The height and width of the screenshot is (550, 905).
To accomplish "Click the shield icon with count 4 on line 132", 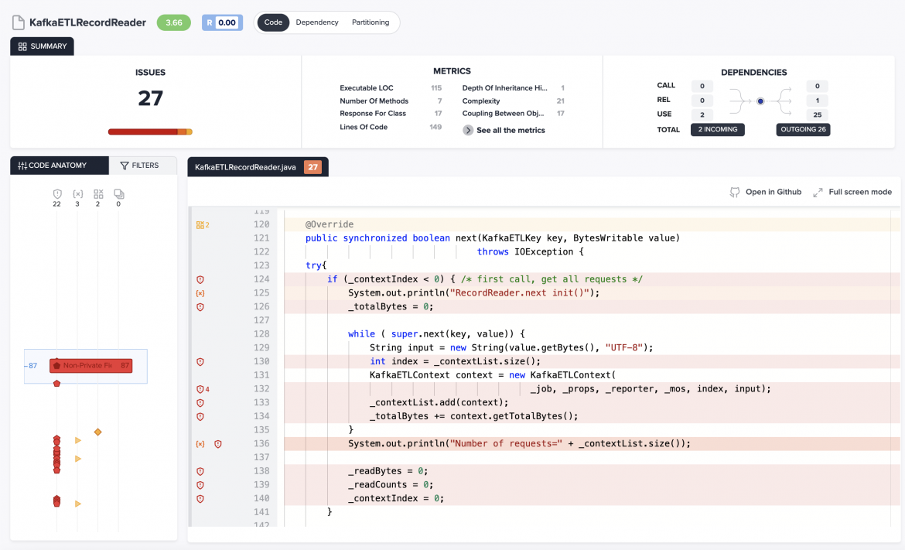I will click(x=200, y=389).
